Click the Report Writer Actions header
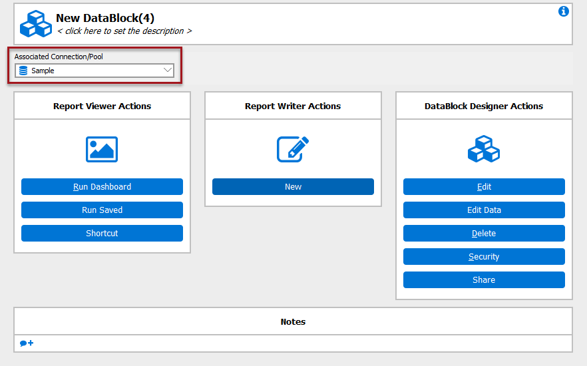 pos(293,106)
